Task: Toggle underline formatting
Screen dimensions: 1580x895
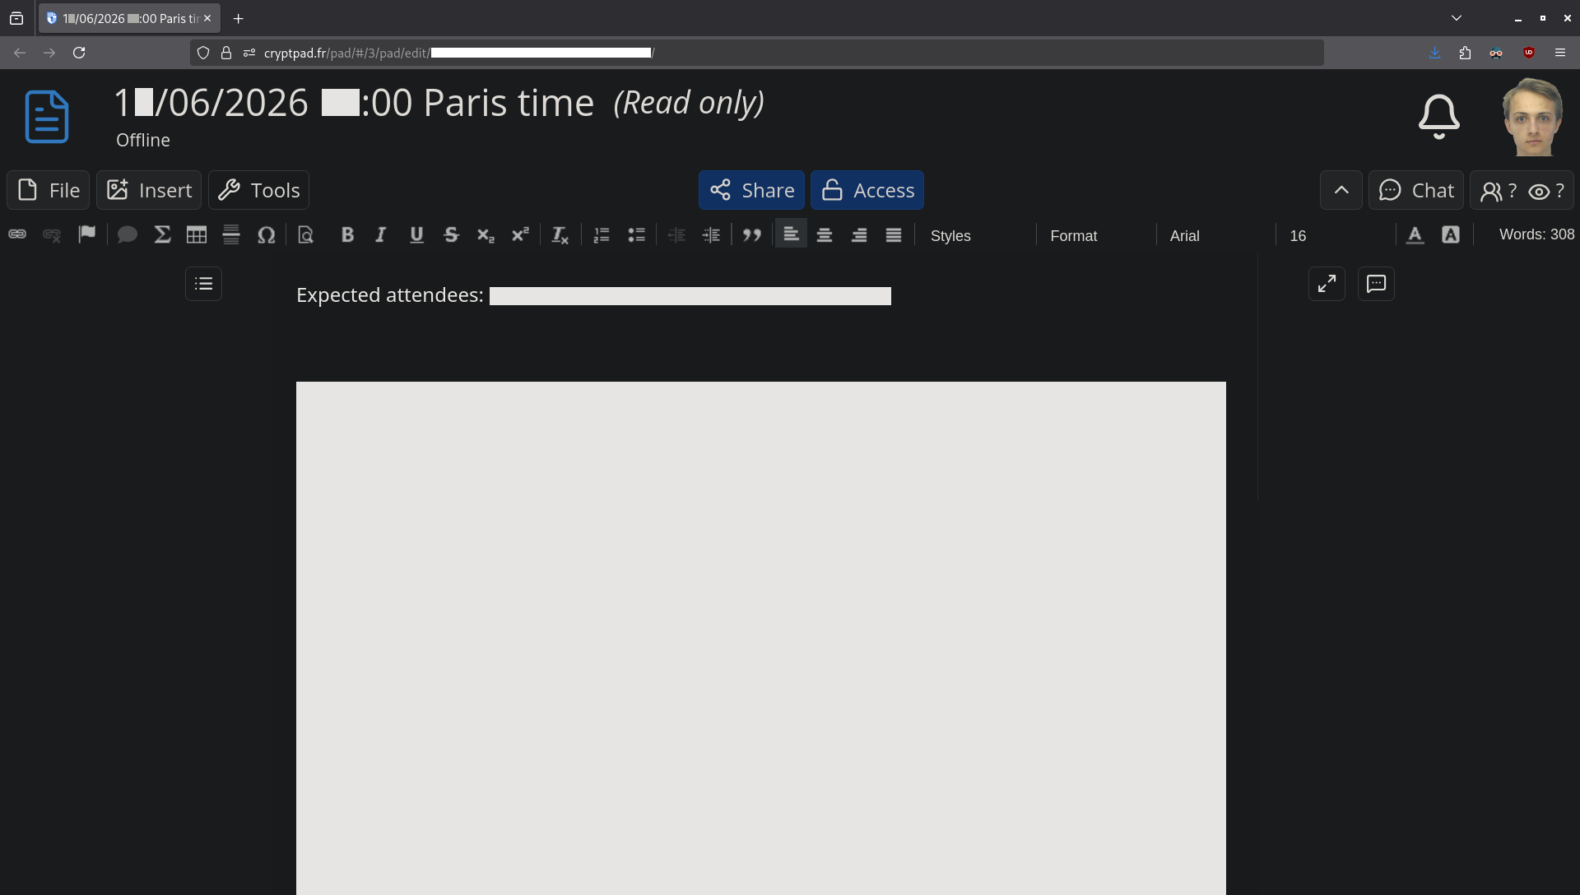Action: tap(416, 235)
